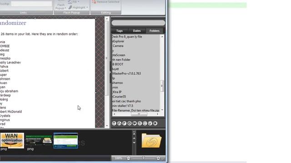
Task: Collapse the search pane with side handle
Action: click(110, 72)
